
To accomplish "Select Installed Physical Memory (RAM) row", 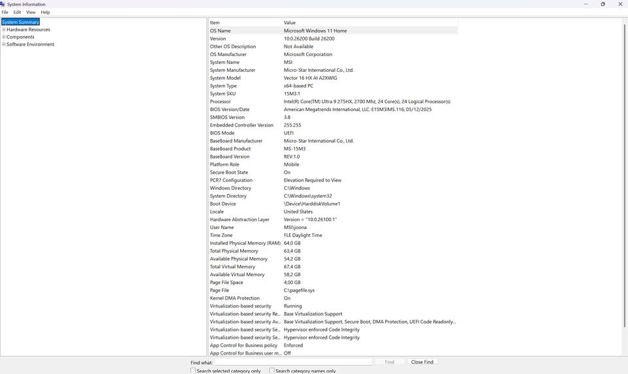I will tap(333, 243).
